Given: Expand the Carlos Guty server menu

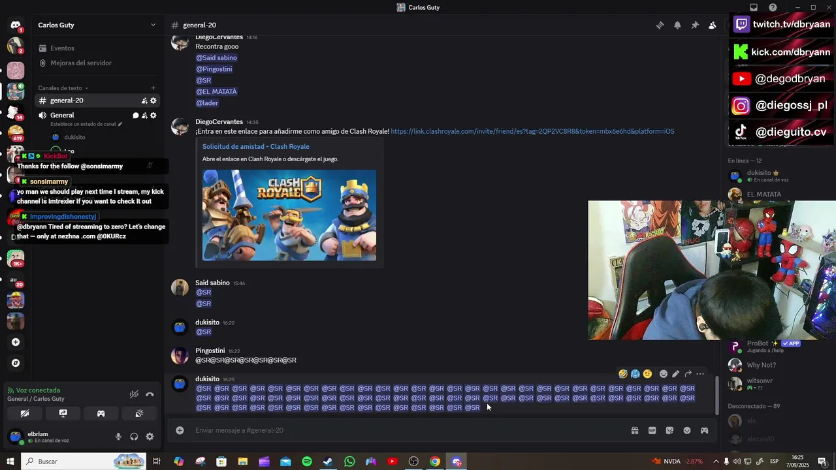Looking at the screenshot, I should [x=97, y=25].
